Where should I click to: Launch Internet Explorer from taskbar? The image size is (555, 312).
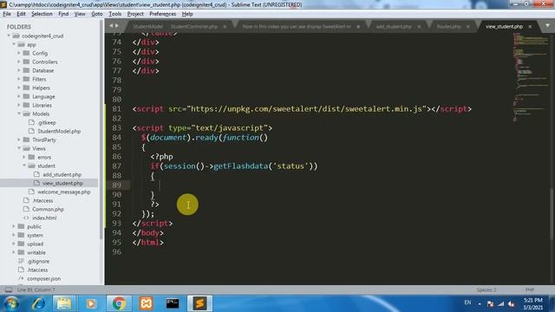click(38, 303)
